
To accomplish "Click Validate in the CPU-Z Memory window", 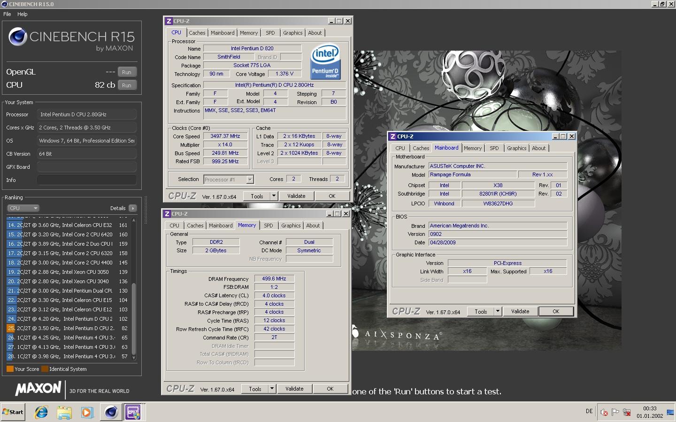I will 294,389.
